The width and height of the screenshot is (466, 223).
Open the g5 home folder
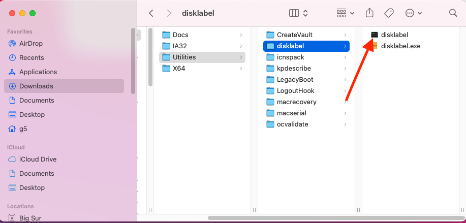[x=64, y=129]
